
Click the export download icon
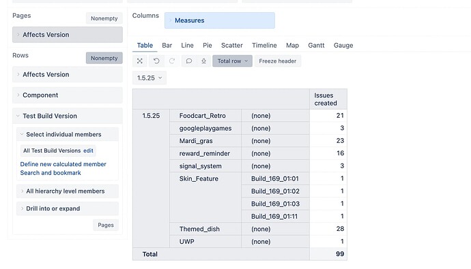[203, 61]
